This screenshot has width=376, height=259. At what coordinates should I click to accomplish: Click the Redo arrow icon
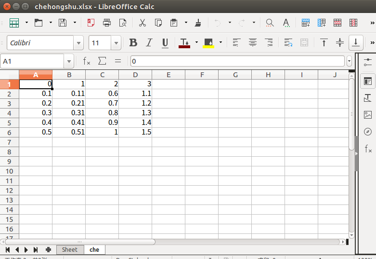[242, 23]
